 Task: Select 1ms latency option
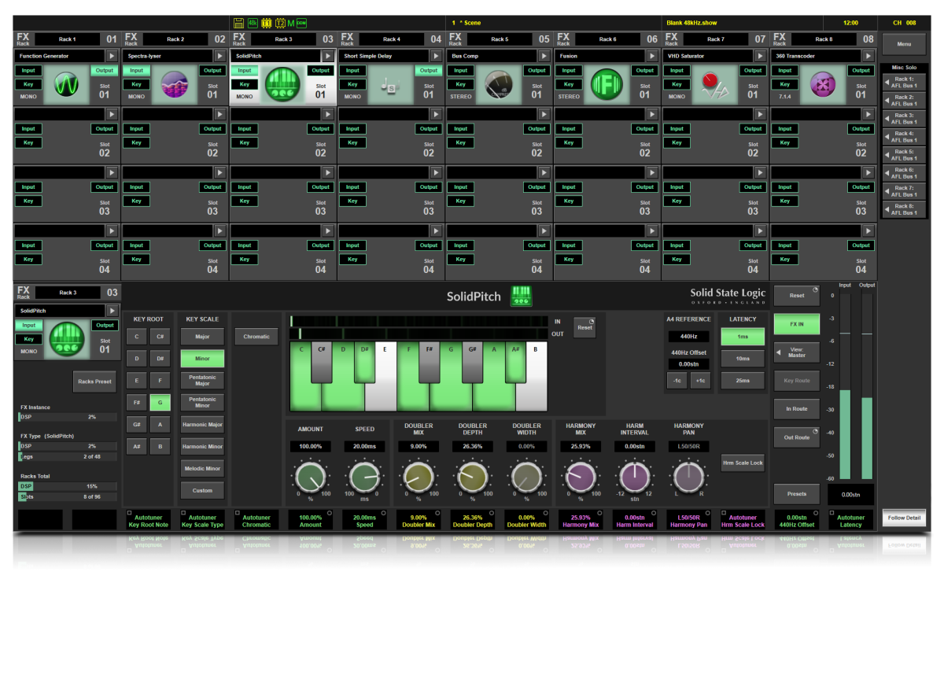click(x=743, y=337)
